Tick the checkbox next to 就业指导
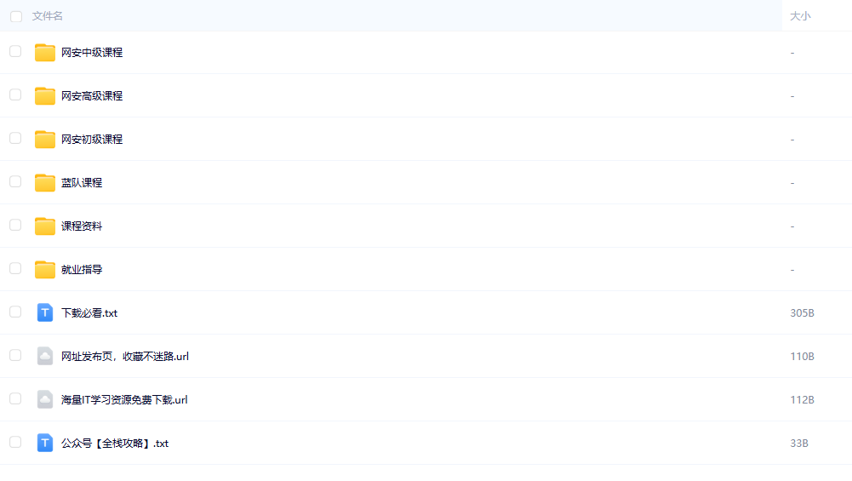The height and width of the screenshot is (481, 852). pos(15,268)
